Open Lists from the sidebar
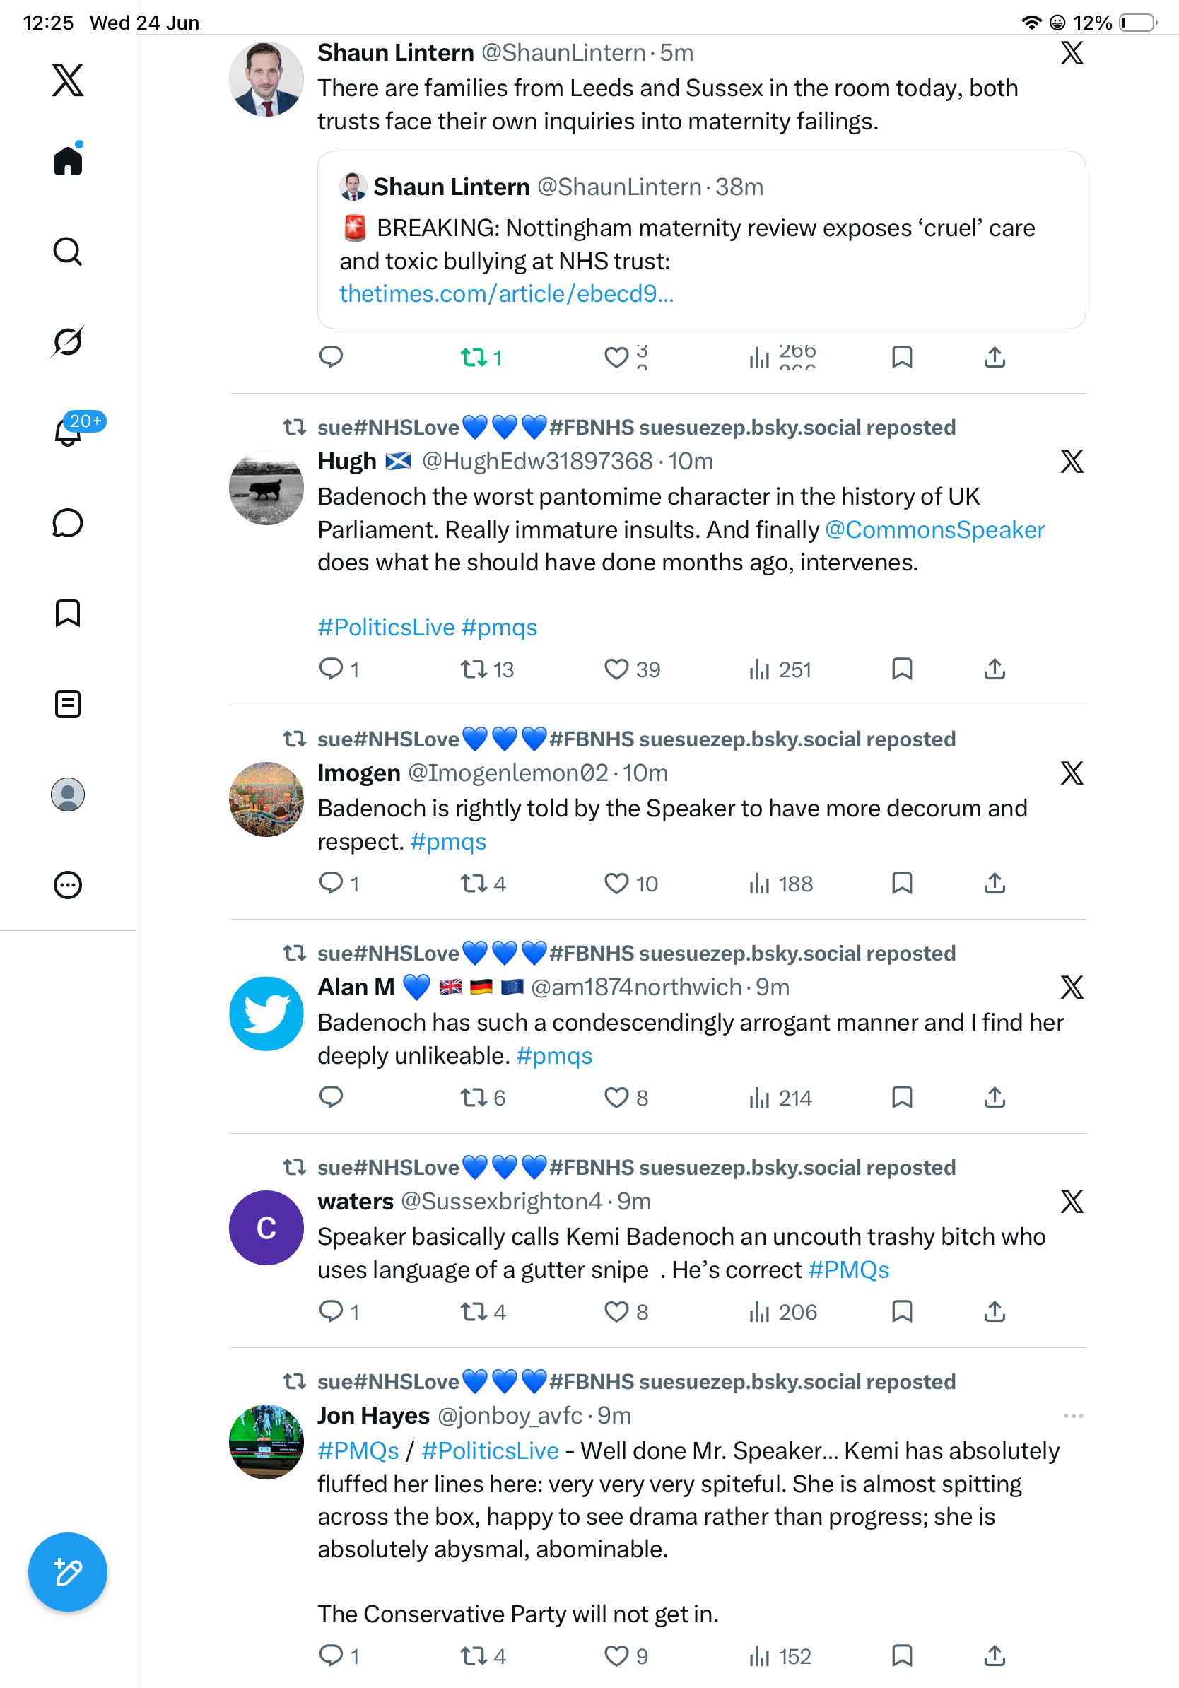This screenshot has height=1688, width=1179. (x=68, y=703)
